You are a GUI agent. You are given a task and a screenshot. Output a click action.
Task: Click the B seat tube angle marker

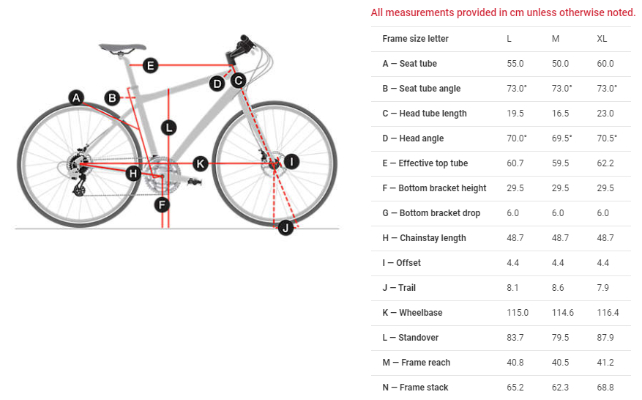(112, 97)
